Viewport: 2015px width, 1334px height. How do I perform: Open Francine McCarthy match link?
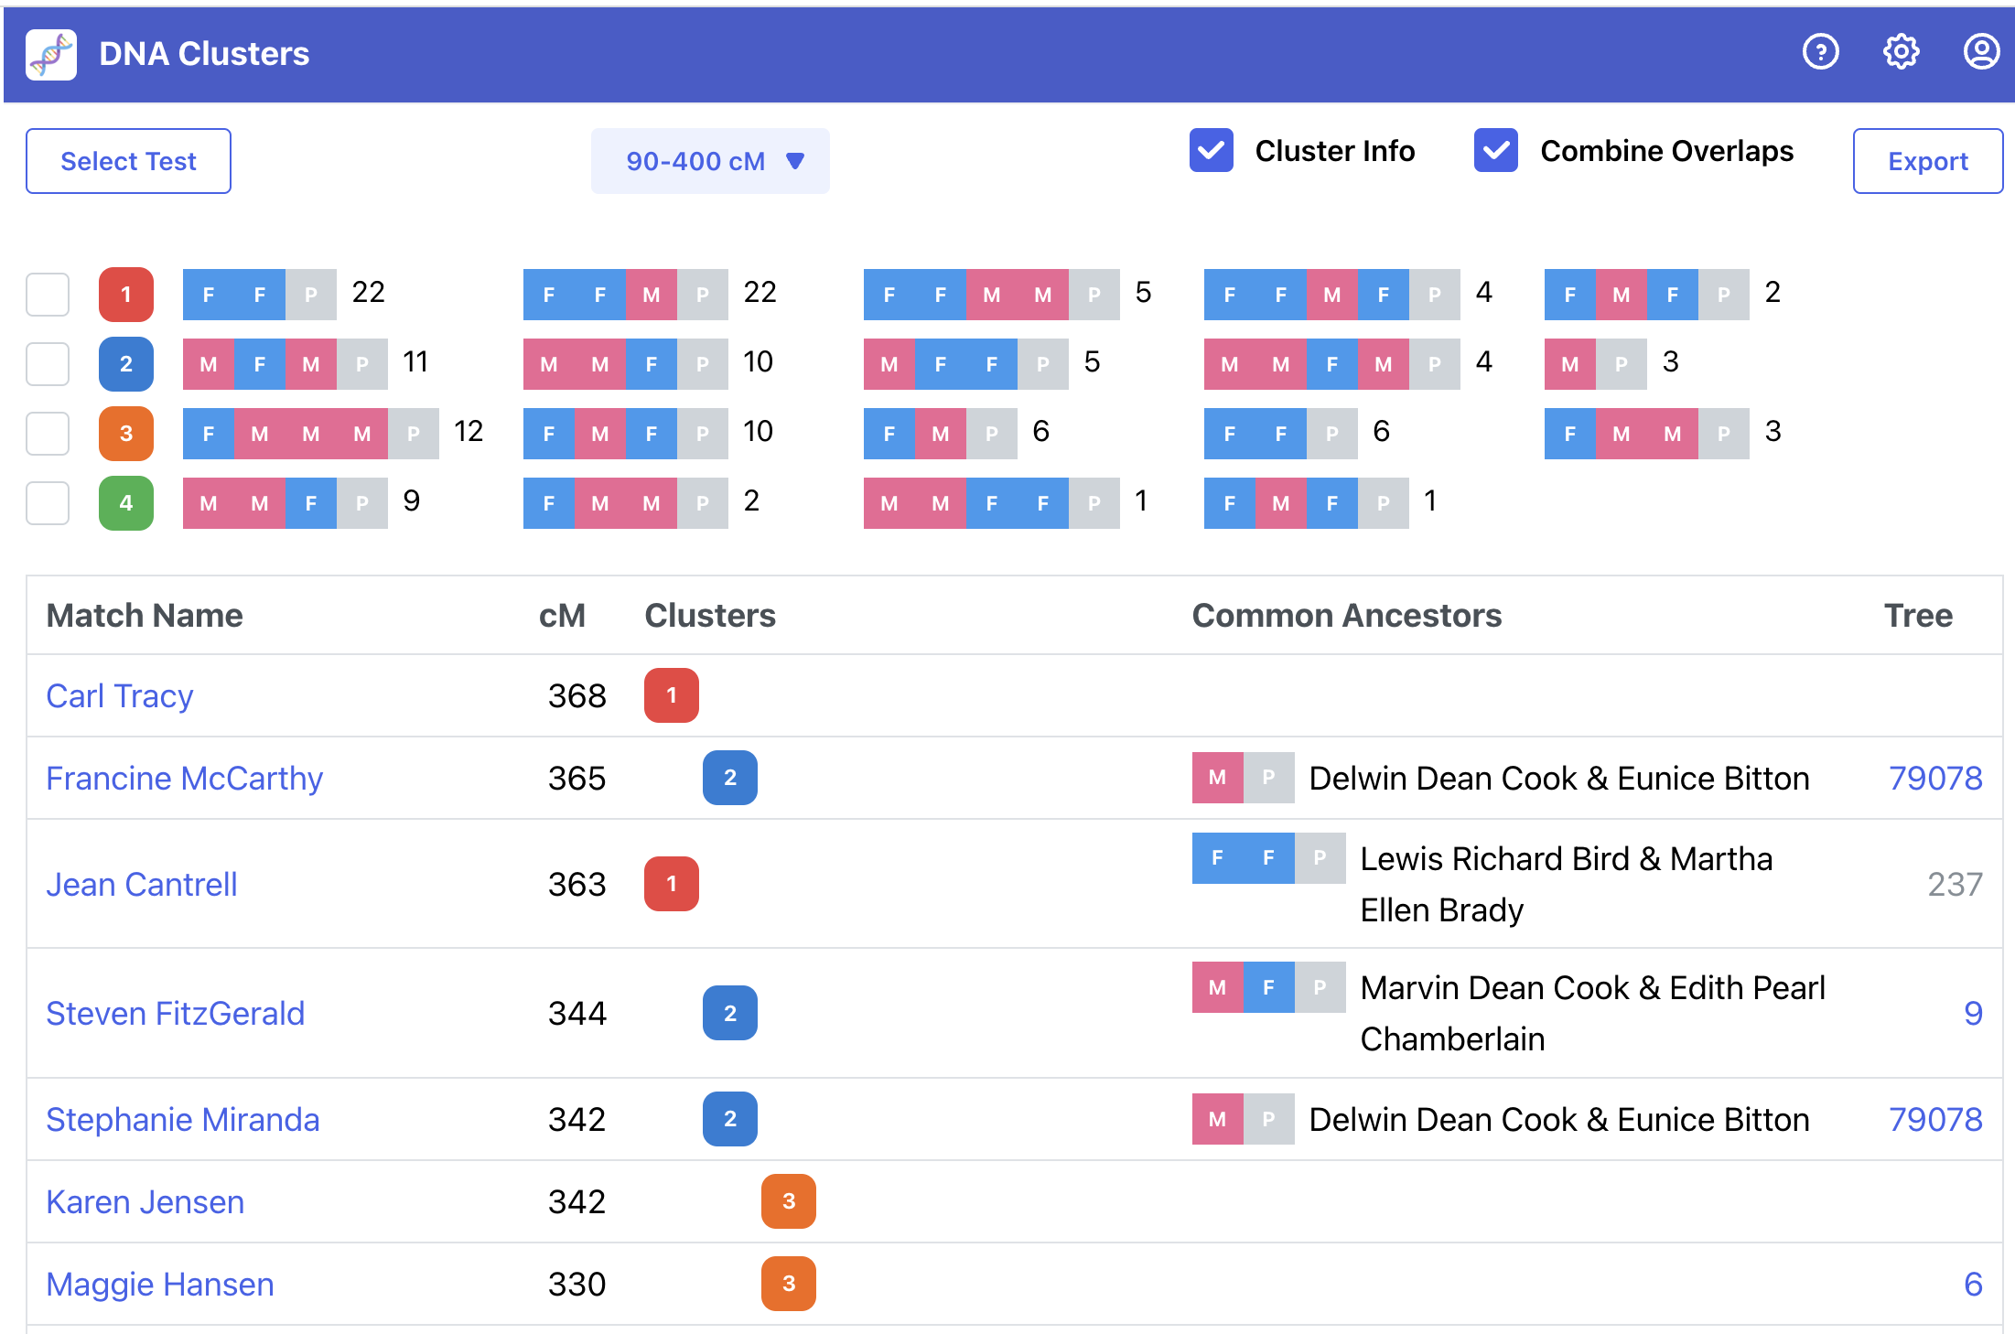tap(184, 779)
